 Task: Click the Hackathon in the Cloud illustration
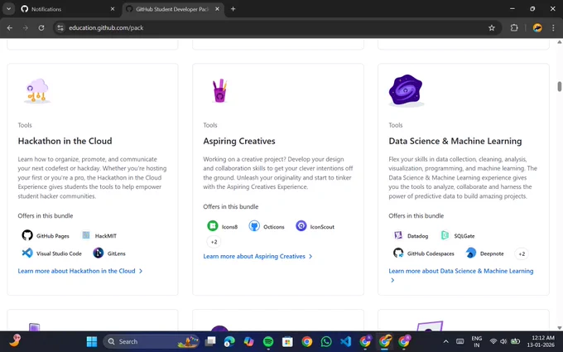[x=37, y=91]
